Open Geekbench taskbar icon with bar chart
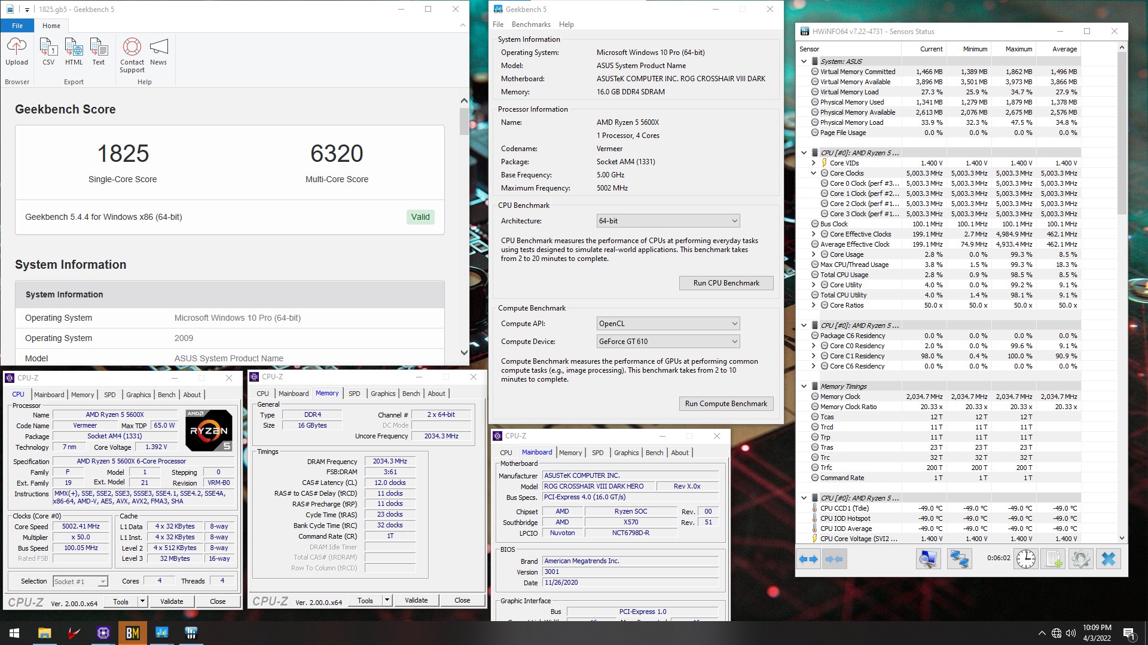1148x645 pixels. coord(161,633)
